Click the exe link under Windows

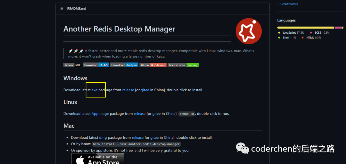coord(95,90)
